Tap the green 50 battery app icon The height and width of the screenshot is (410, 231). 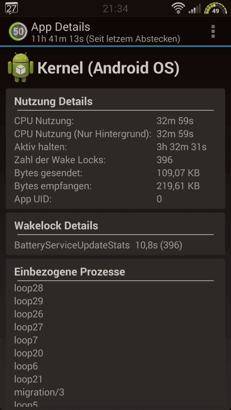coord(18,32)
